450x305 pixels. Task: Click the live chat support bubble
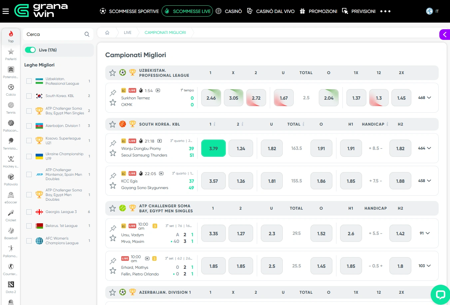(x=440, y=295)
